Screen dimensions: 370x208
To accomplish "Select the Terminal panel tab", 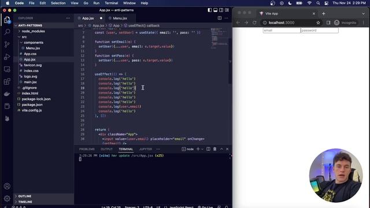I will 126,149.
